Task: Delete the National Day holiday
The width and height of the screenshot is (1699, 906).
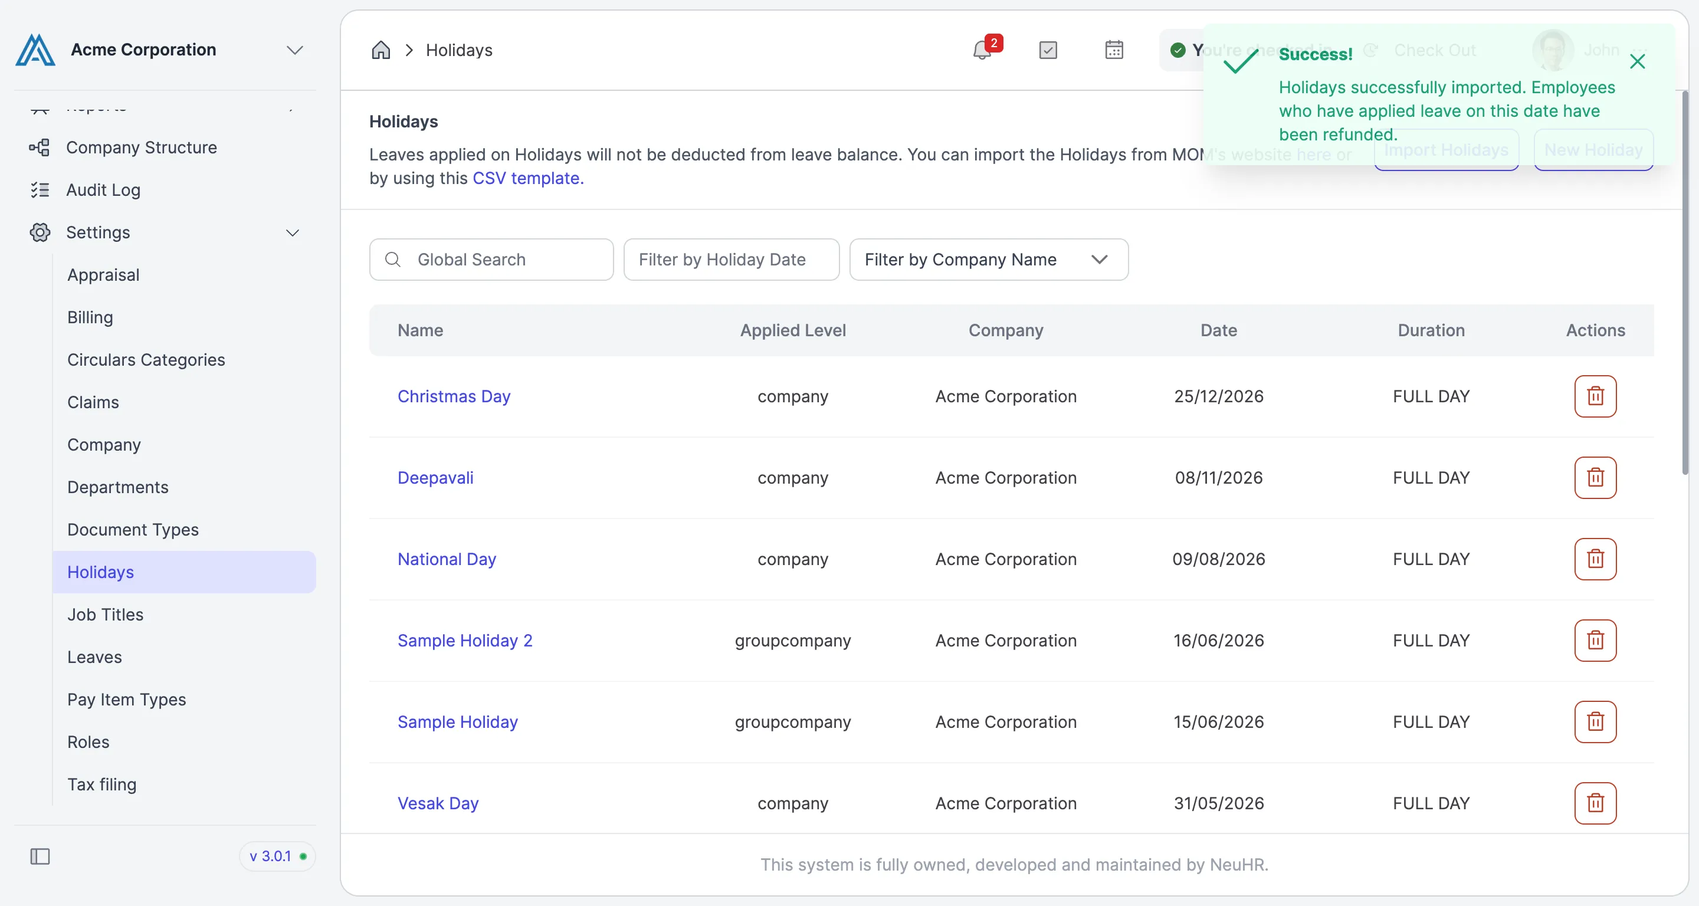Action: point(1595,559)
